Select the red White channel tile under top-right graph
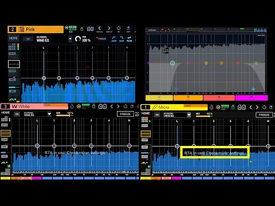Screen dimensions: 275x206 coord(219,98)
